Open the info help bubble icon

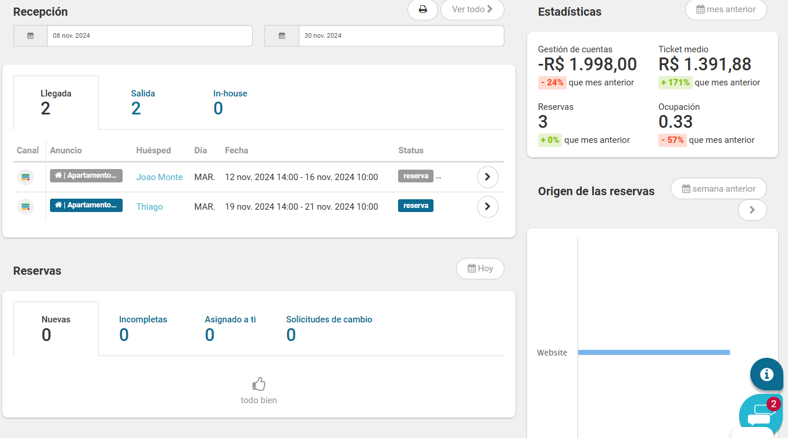[766, 374]
